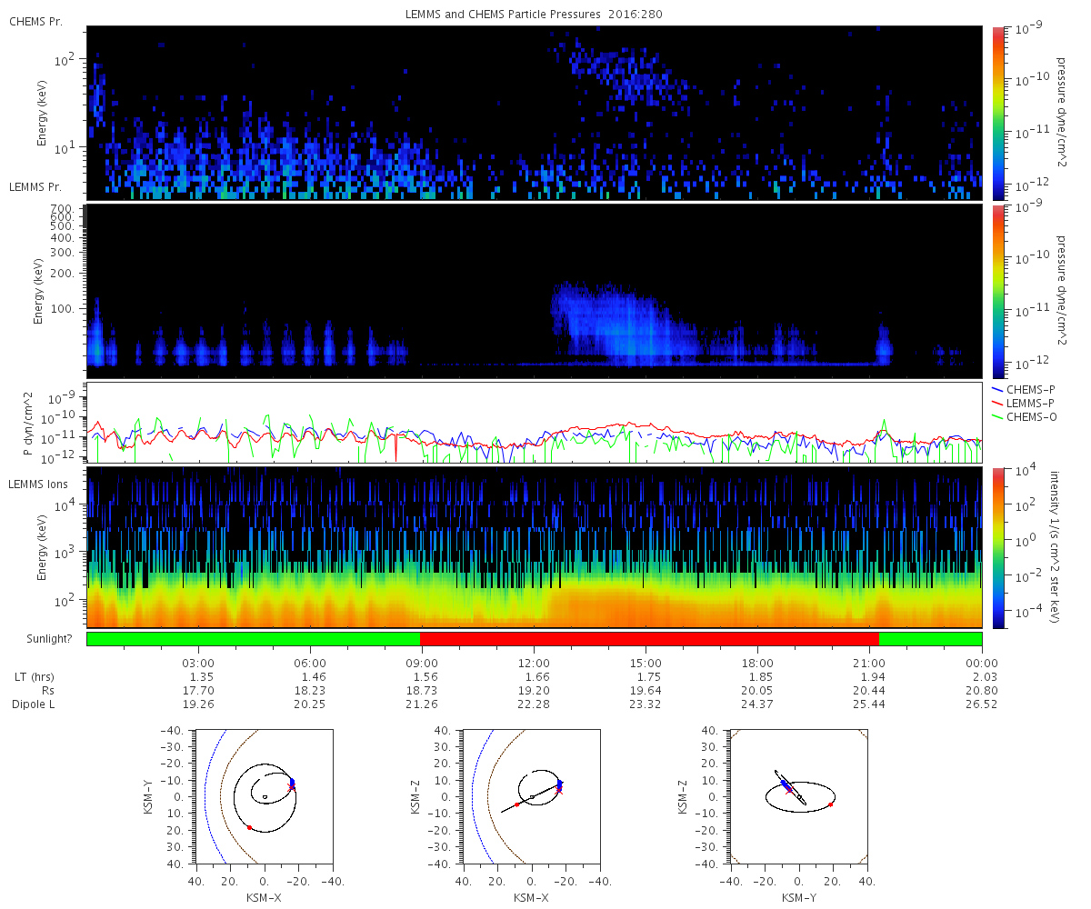Click the LEMMS pressure color bar
The height and width of the screenshot is (909, 1091).
pos(997,291)
